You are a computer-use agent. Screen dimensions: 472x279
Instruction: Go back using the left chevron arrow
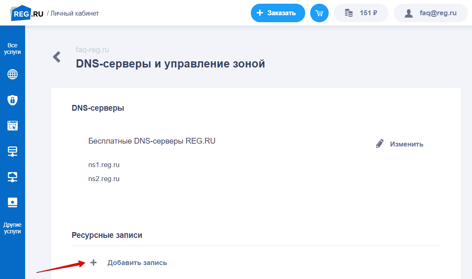tap(57, 57)
